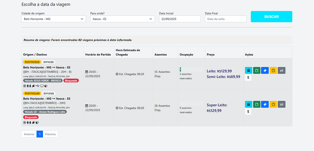Screen dimensions: 314x151
Task: Click the blue bus icon for trip POST#67829
Action: 248,70
